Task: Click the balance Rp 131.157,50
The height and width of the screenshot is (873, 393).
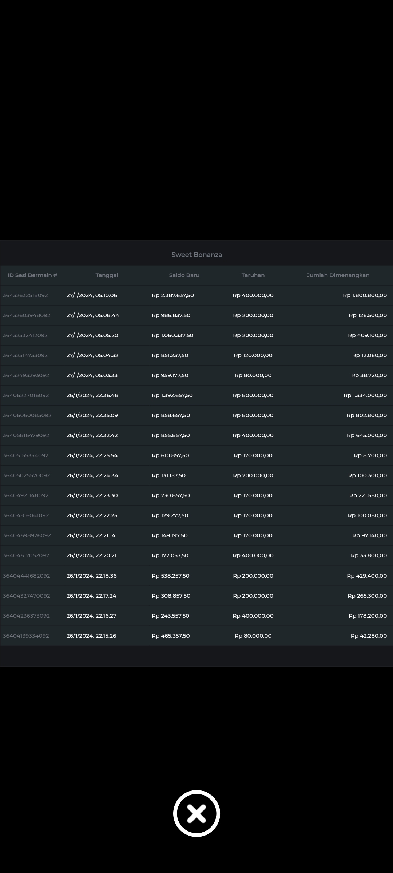Action: click(x=168, y=475)
